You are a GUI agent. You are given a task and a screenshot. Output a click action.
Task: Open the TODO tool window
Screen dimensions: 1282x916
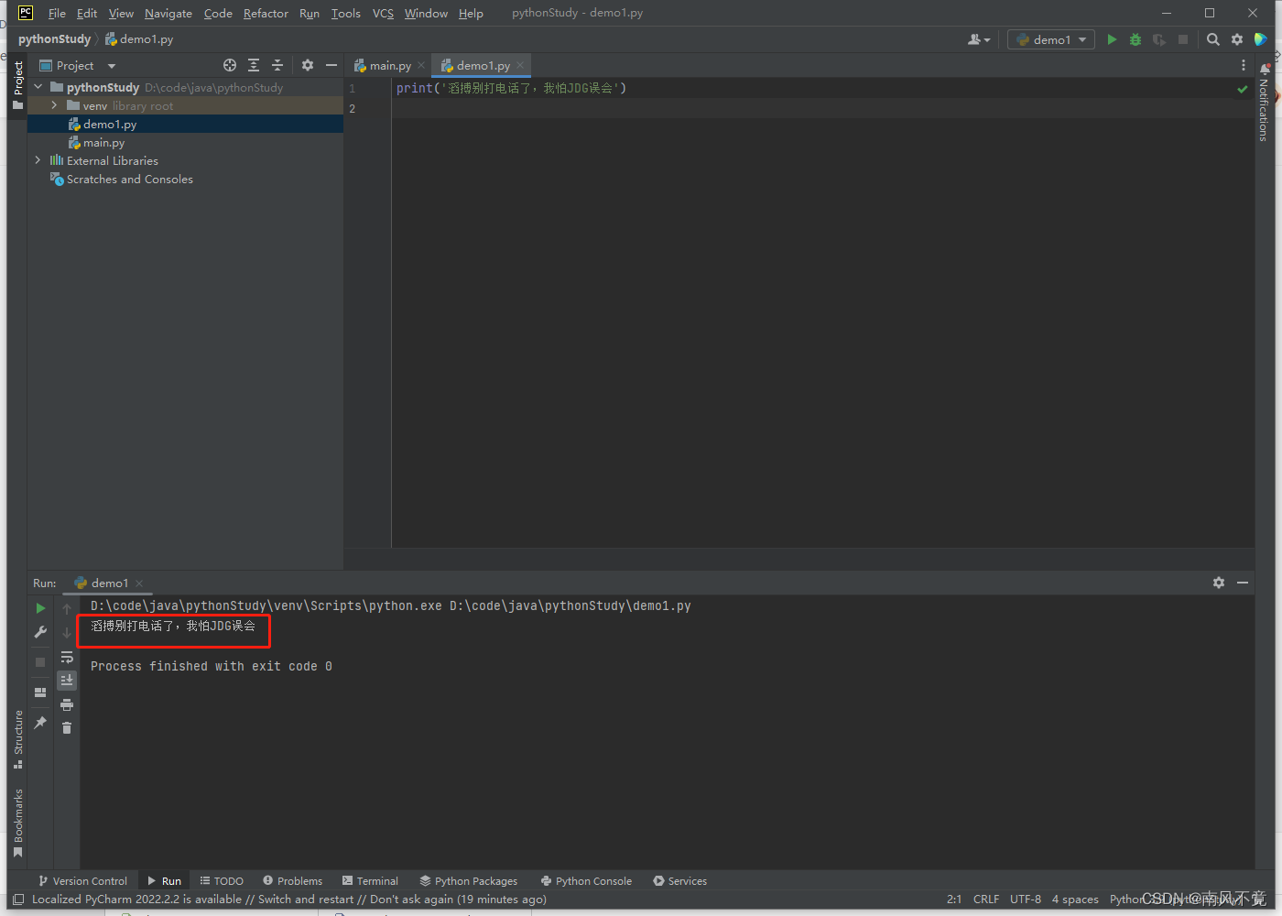point(222,881)
